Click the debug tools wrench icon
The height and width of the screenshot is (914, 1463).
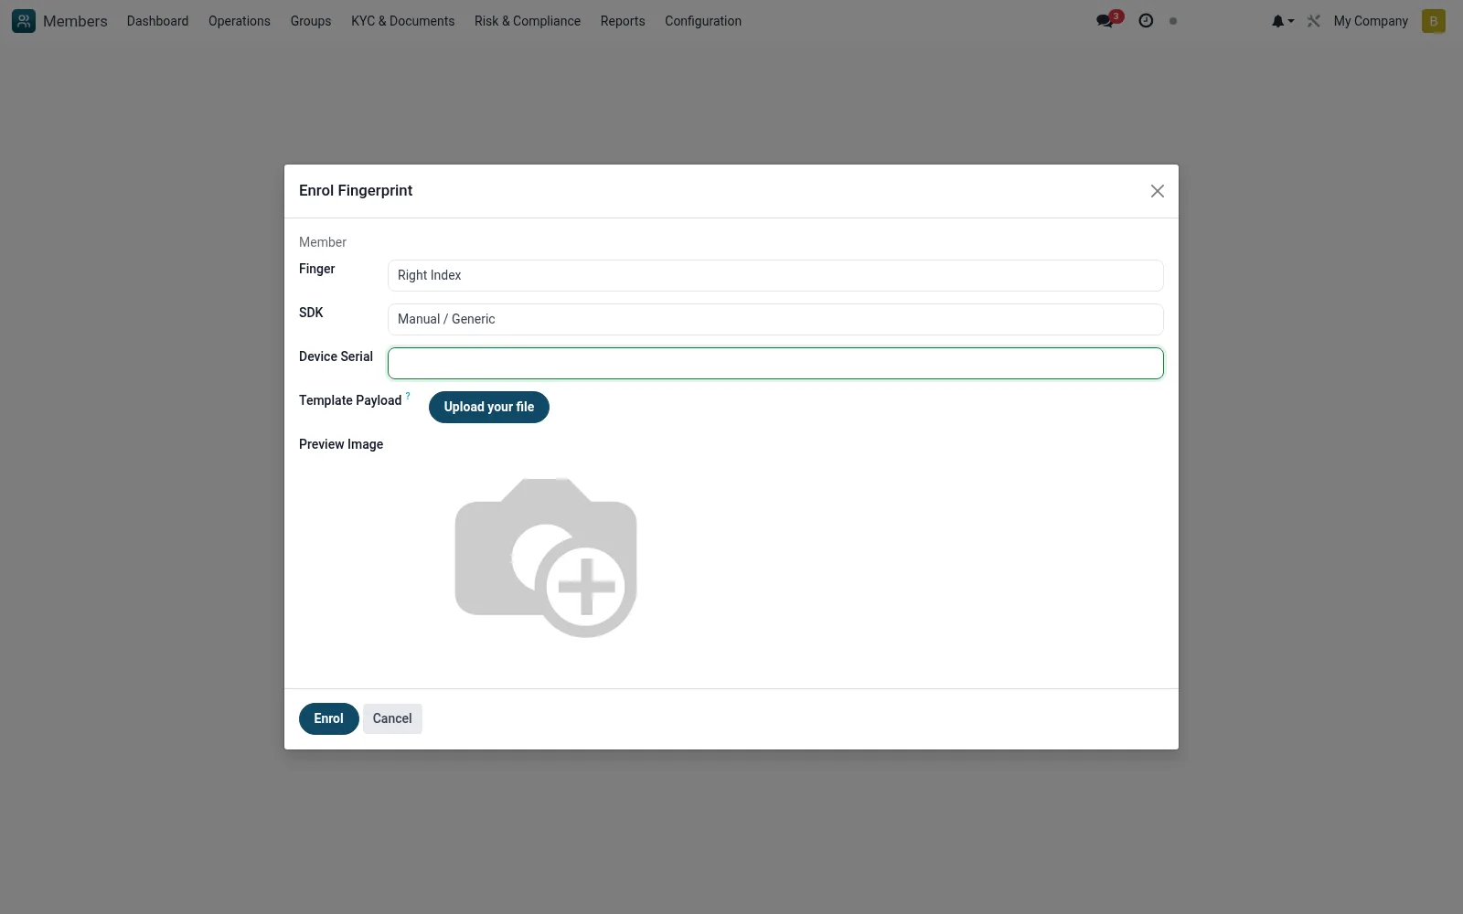1314,21
